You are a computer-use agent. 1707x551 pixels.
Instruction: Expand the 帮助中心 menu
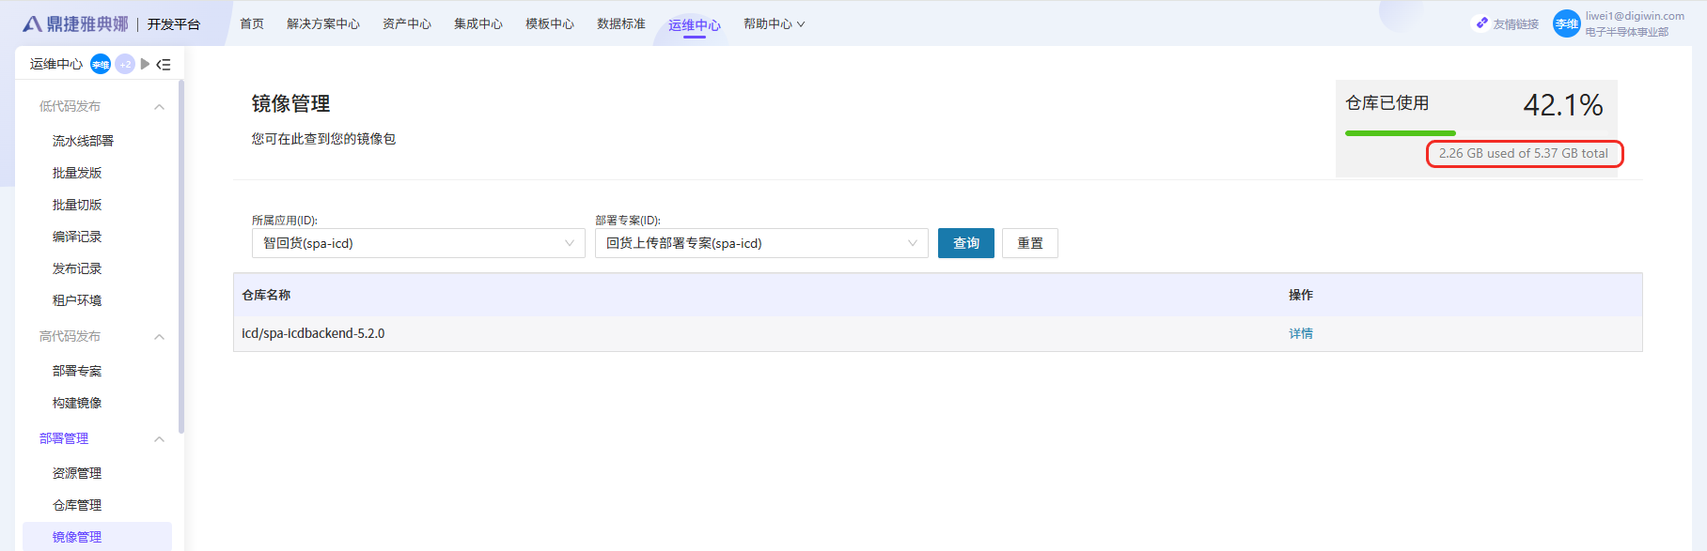(x=774, y=24)
